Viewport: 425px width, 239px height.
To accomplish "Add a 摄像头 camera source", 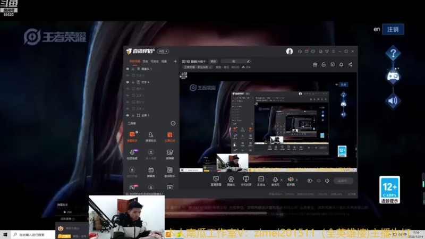I will pyautogui.click(x=231, y=181).
